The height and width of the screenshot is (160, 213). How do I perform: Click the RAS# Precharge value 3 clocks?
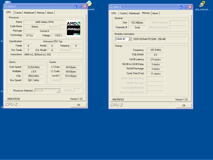(155, 69)
